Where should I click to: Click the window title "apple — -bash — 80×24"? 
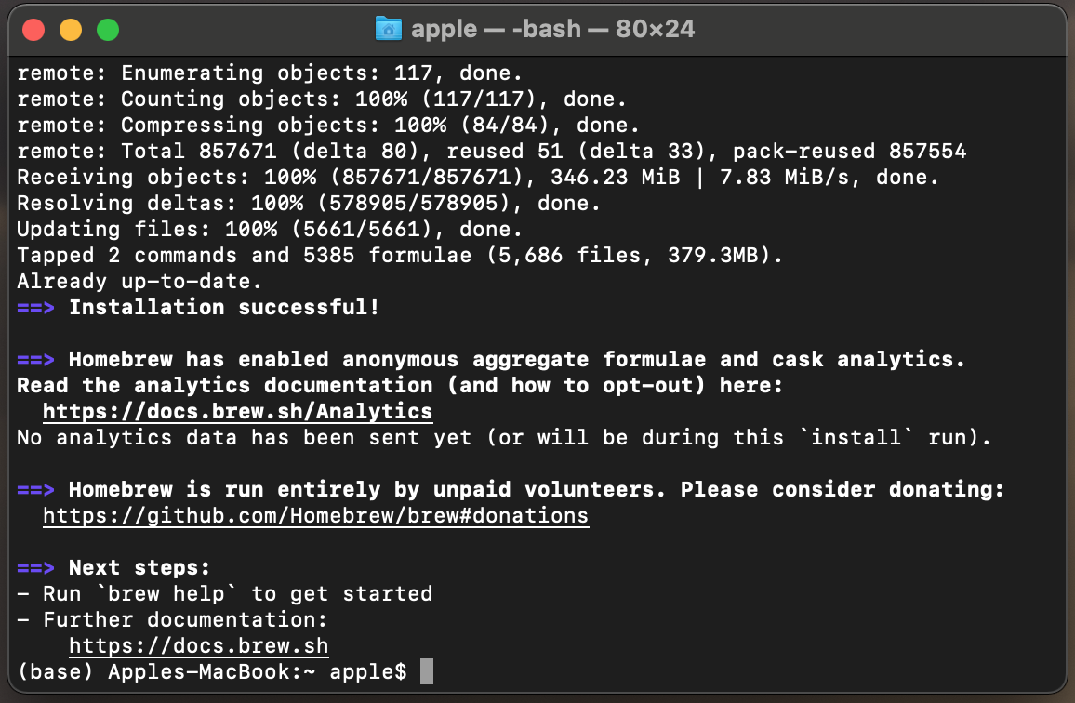[552, 29]
